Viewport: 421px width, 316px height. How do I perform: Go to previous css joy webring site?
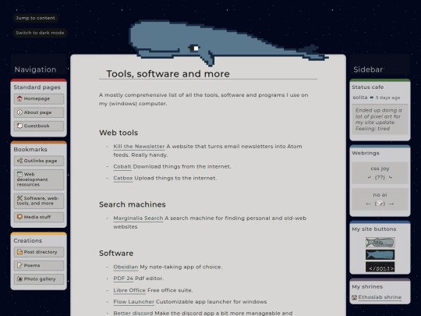coord(370,177)
